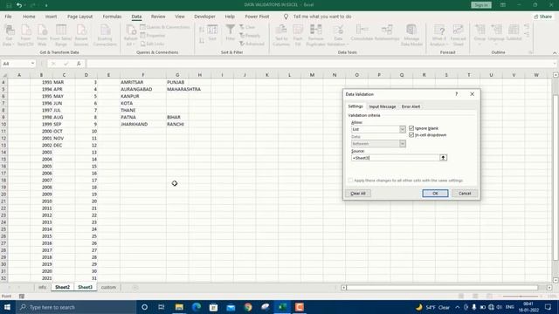This screenshot has height=314, width=559.
Task: Click the Tell me what you want search
Action: pyautogui.click(x=322, y=17)
